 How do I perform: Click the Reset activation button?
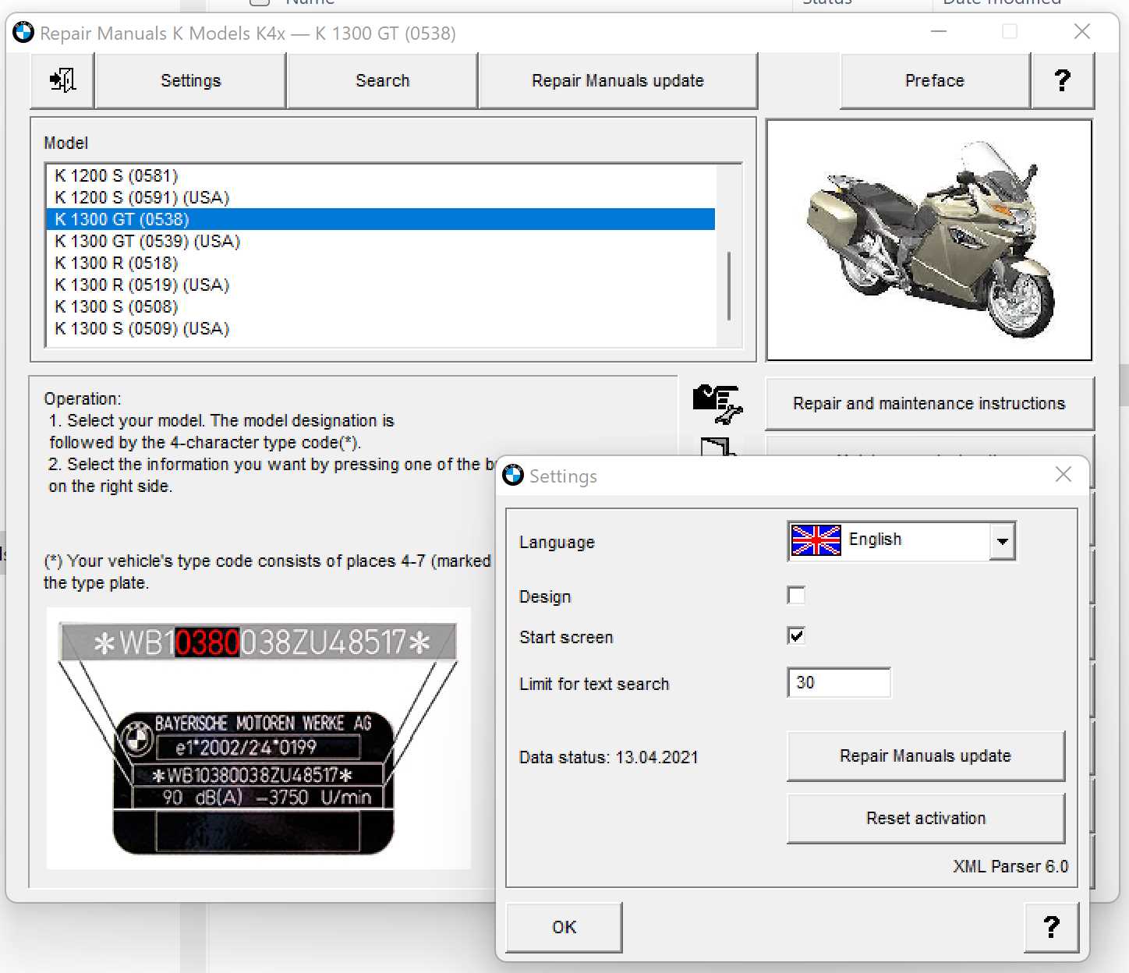coord(925,819)
